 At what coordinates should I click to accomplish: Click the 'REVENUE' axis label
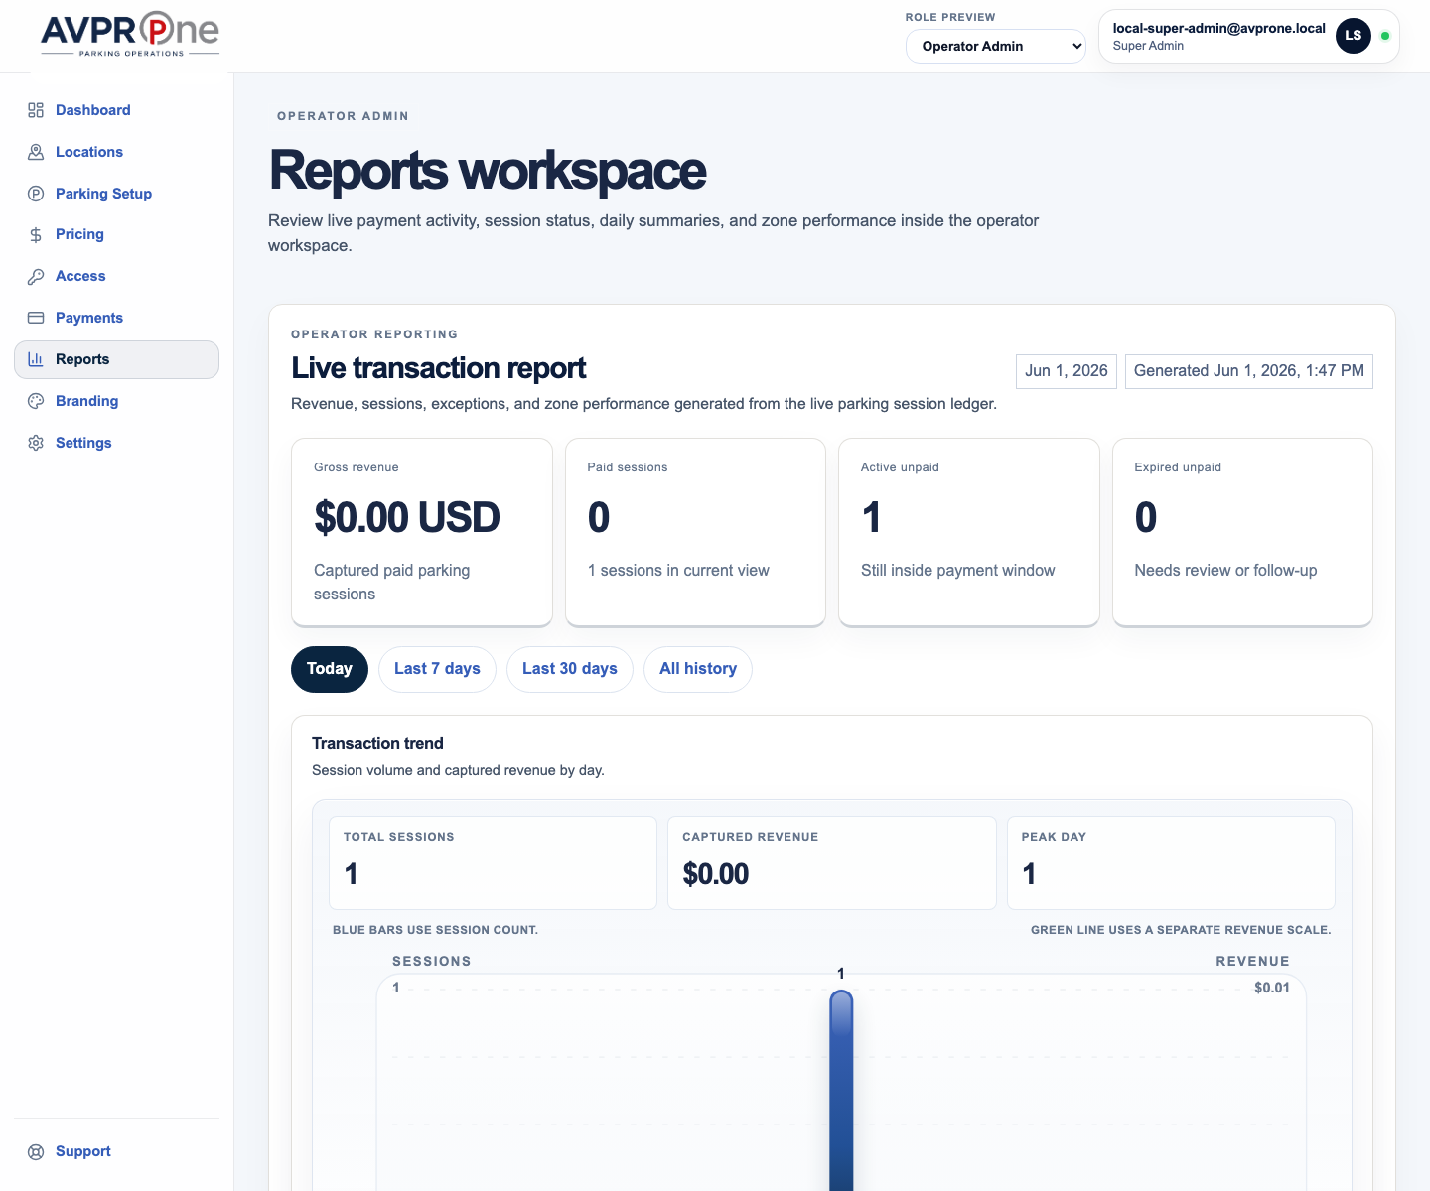[1252, 961]
